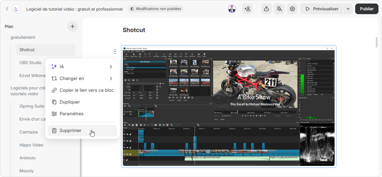
Task: Click the Prévisualiser button
Action: click(322, 9)
